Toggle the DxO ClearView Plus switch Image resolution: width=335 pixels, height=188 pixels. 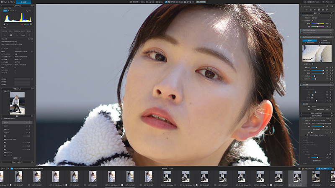click(302, 33)
